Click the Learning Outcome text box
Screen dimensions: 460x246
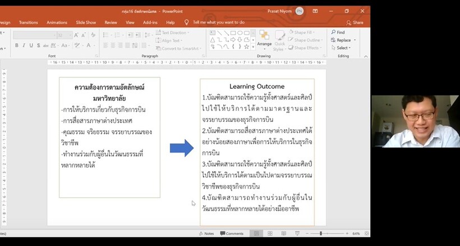pos(257,152)
